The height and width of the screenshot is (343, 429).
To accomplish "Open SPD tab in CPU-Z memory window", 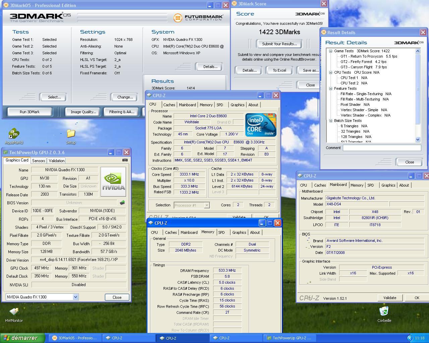I will 222,232.
